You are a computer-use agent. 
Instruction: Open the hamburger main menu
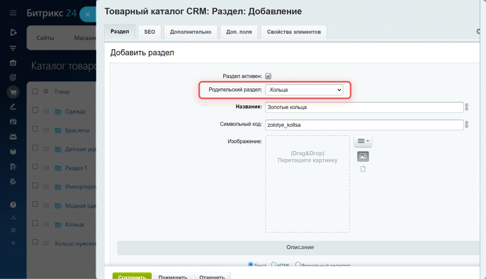(13, 13)
